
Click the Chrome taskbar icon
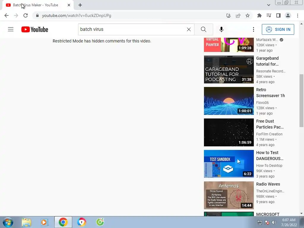coord(63,222)
